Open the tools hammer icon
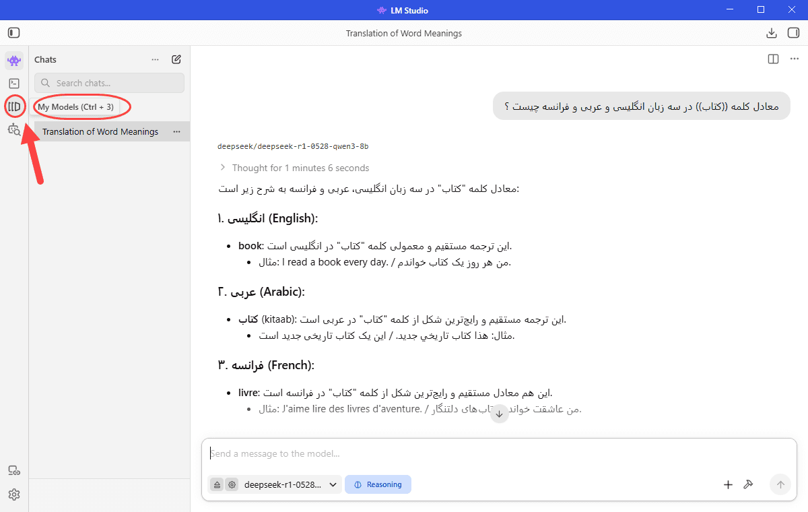 [x=747, y=484]
